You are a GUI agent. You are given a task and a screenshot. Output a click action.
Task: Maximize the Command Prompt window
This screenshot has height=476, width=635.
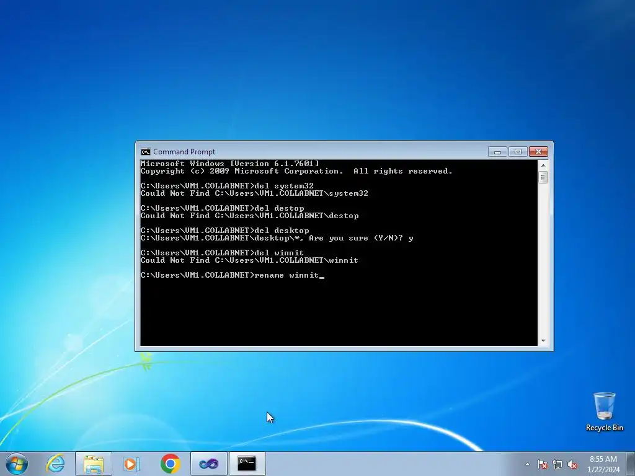click(518, 152)
